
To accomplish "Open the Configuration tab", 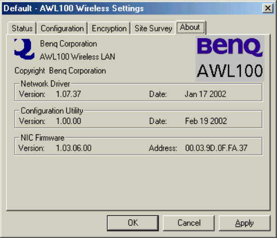I will 62,28.
